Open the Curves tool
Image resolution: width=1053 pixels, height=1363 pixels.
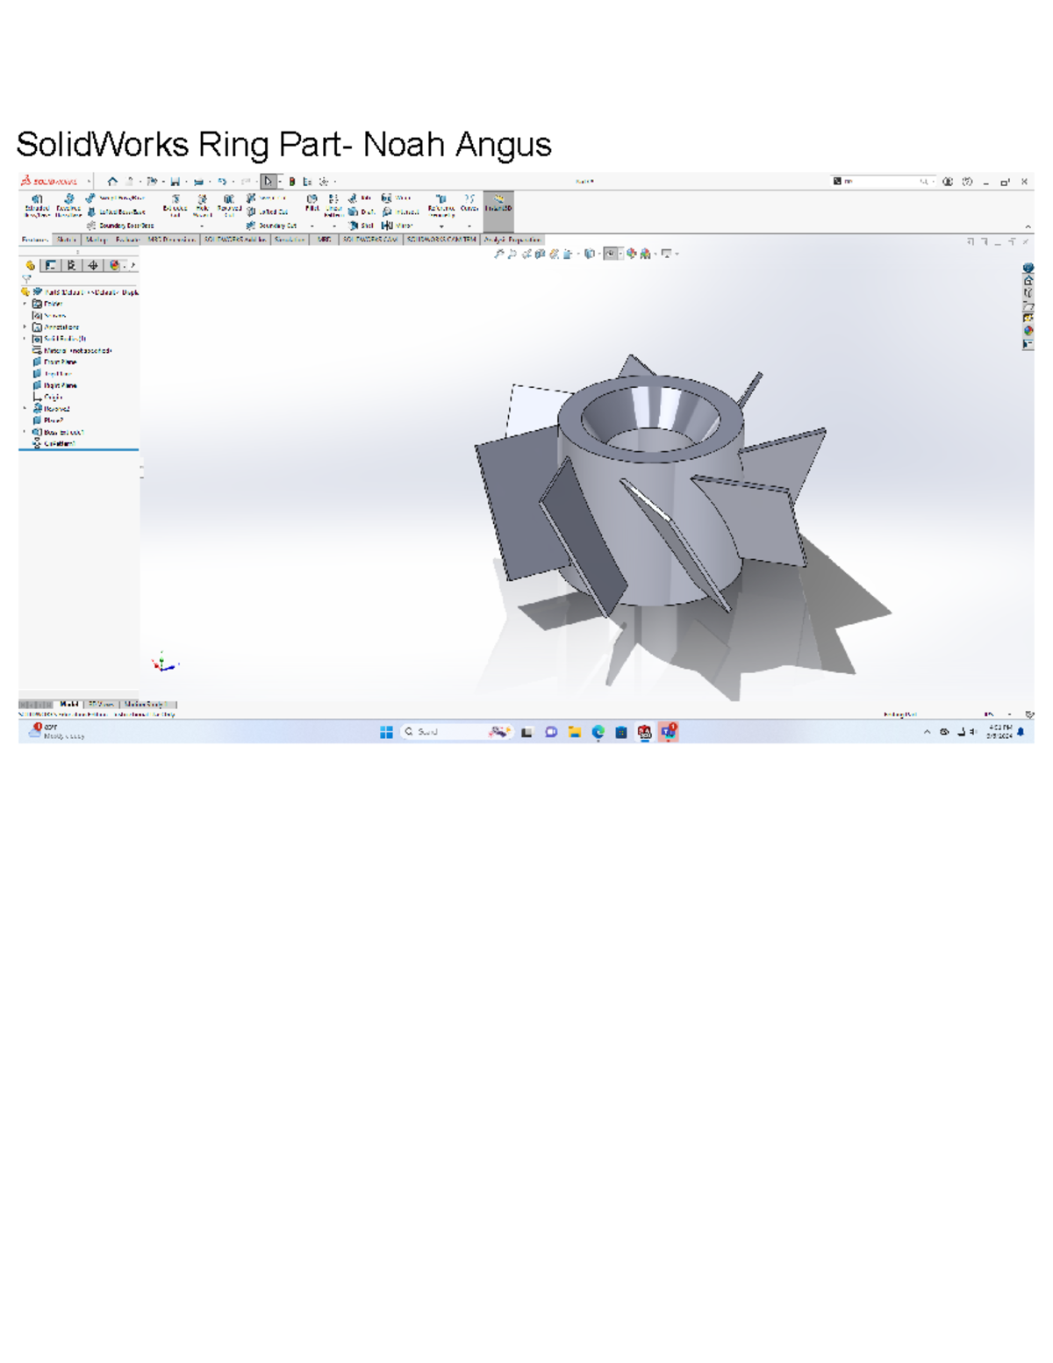469,203
